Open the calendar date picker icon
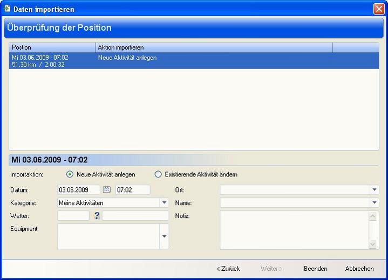 (107, 189)
